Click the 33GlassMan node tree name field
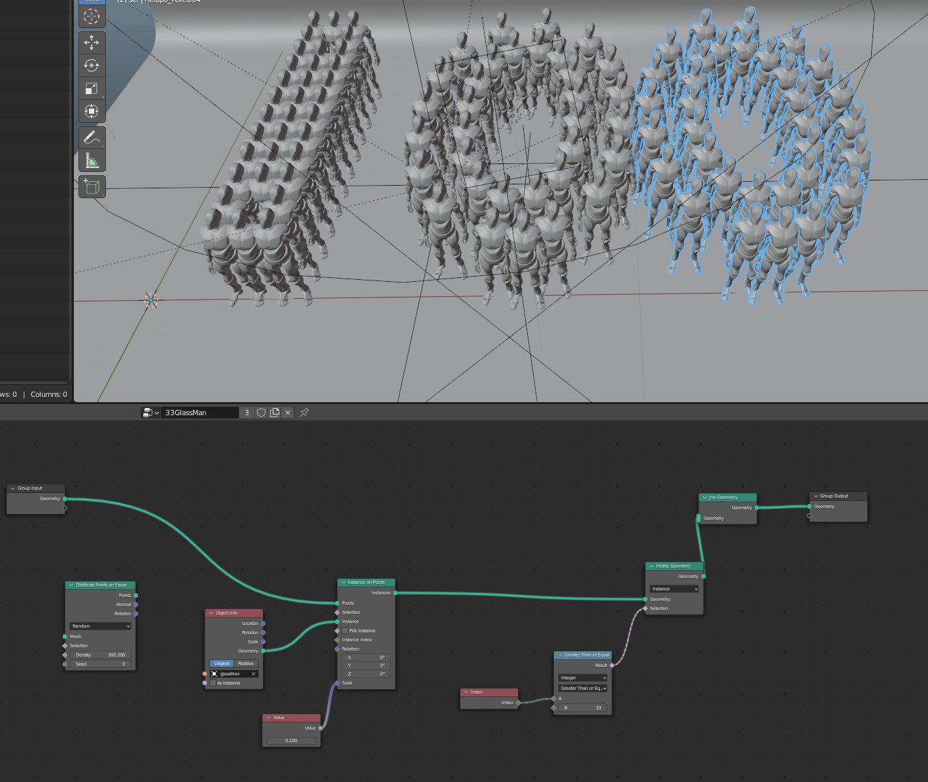 [x=200, y=413]
